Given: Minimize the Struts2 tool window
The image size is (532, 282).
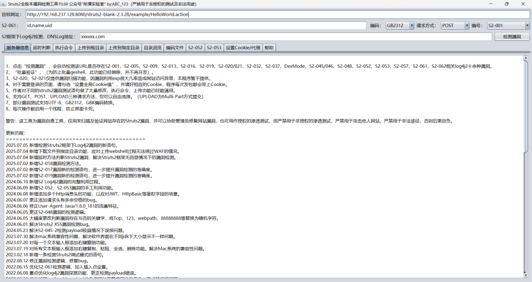Looking at the screenshot, I should (491, 4).
